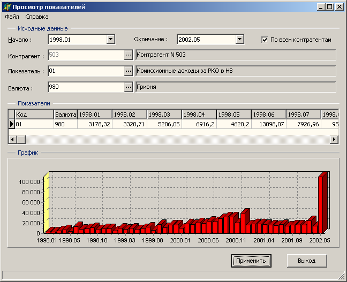Focus the Валюта code field with 980
The width and height of the screenshot is (347, 282).
86,87
